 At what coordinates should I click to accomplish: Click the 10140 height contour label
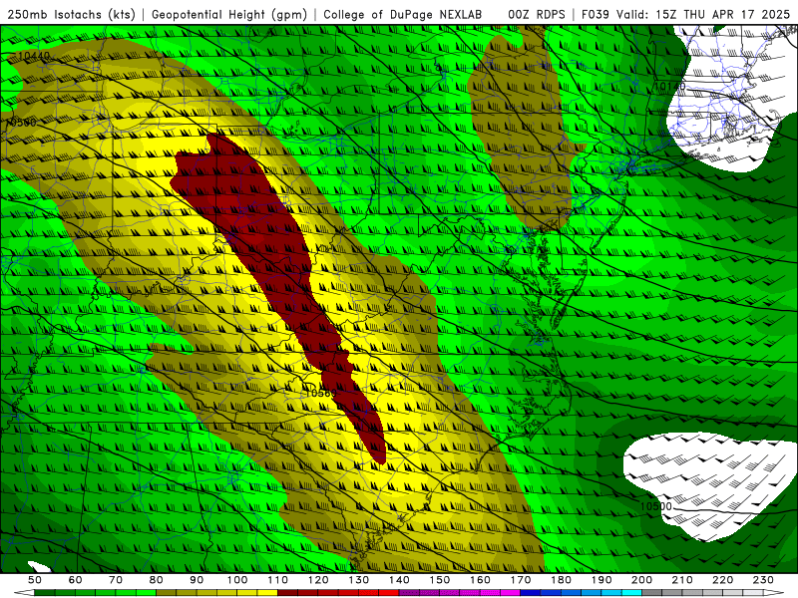point(669,87)
